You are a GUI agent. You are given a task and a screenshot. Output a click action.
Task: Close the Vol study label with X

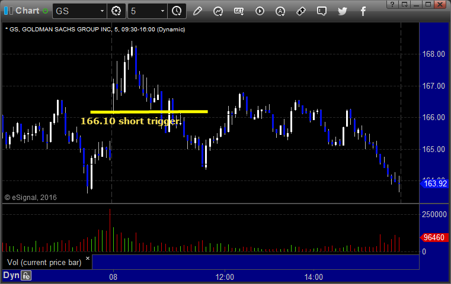click(x=88, y=259)
